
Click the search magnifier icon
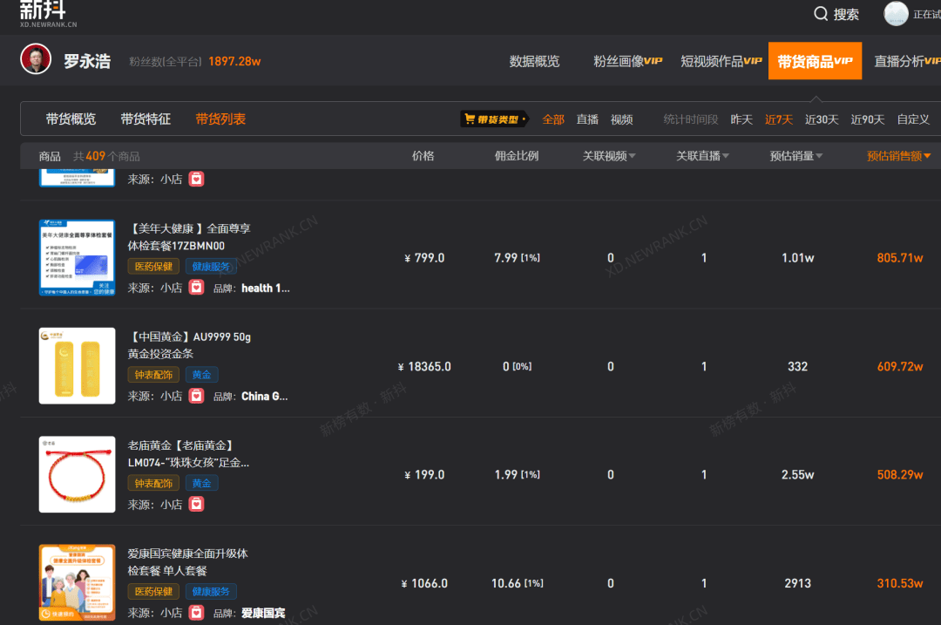pyautogui.click(x=821, y=14)
